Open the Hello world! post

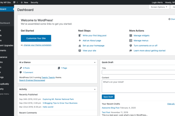pyautogui.click(x=48, y=107)
